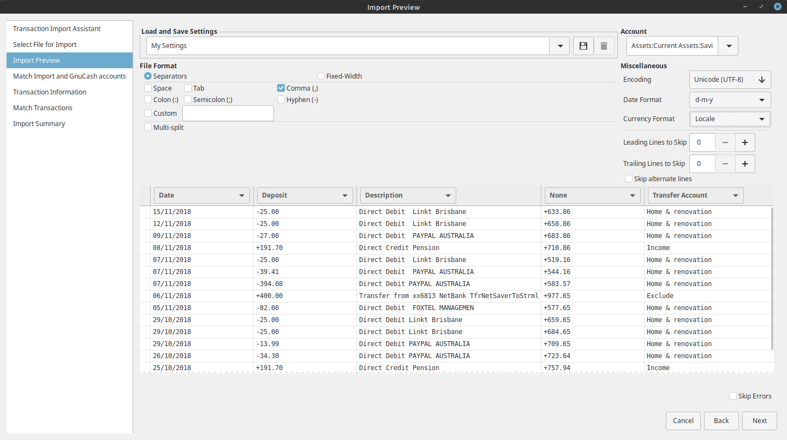Open the Date Format d-m-y dropdown

tap(730, 100)
